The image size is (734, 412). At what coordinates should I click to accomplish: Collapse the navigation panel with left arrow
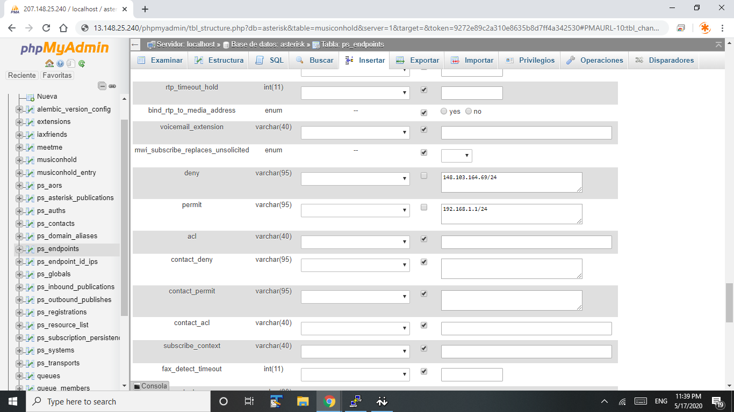point(135,44)
